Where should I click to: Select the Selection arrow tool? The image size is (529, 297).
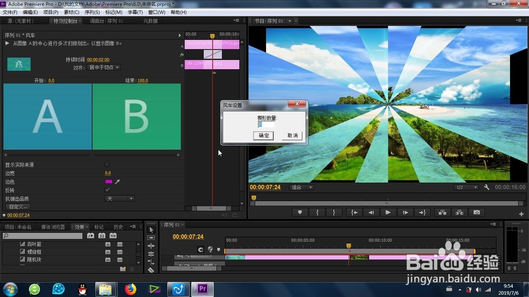click(x=151, y=230)
